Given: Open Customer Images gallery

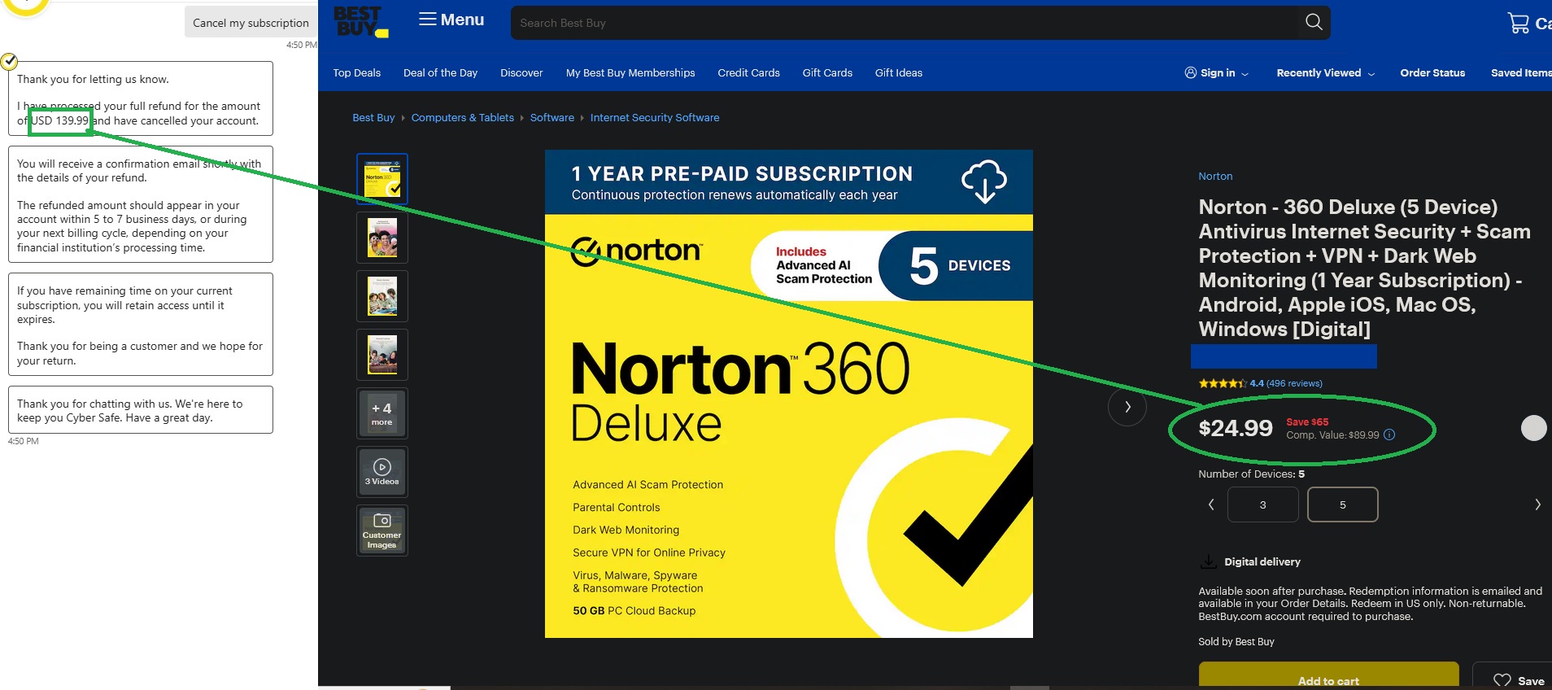Looking at the screenshot, I should click(x=382, y=531).
